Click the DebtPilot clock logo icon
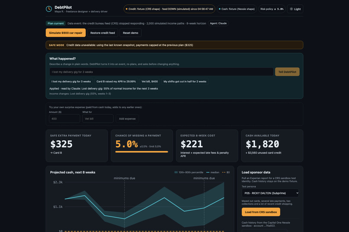349x232 pixels. pyautogui.click(x=49, y=9)
